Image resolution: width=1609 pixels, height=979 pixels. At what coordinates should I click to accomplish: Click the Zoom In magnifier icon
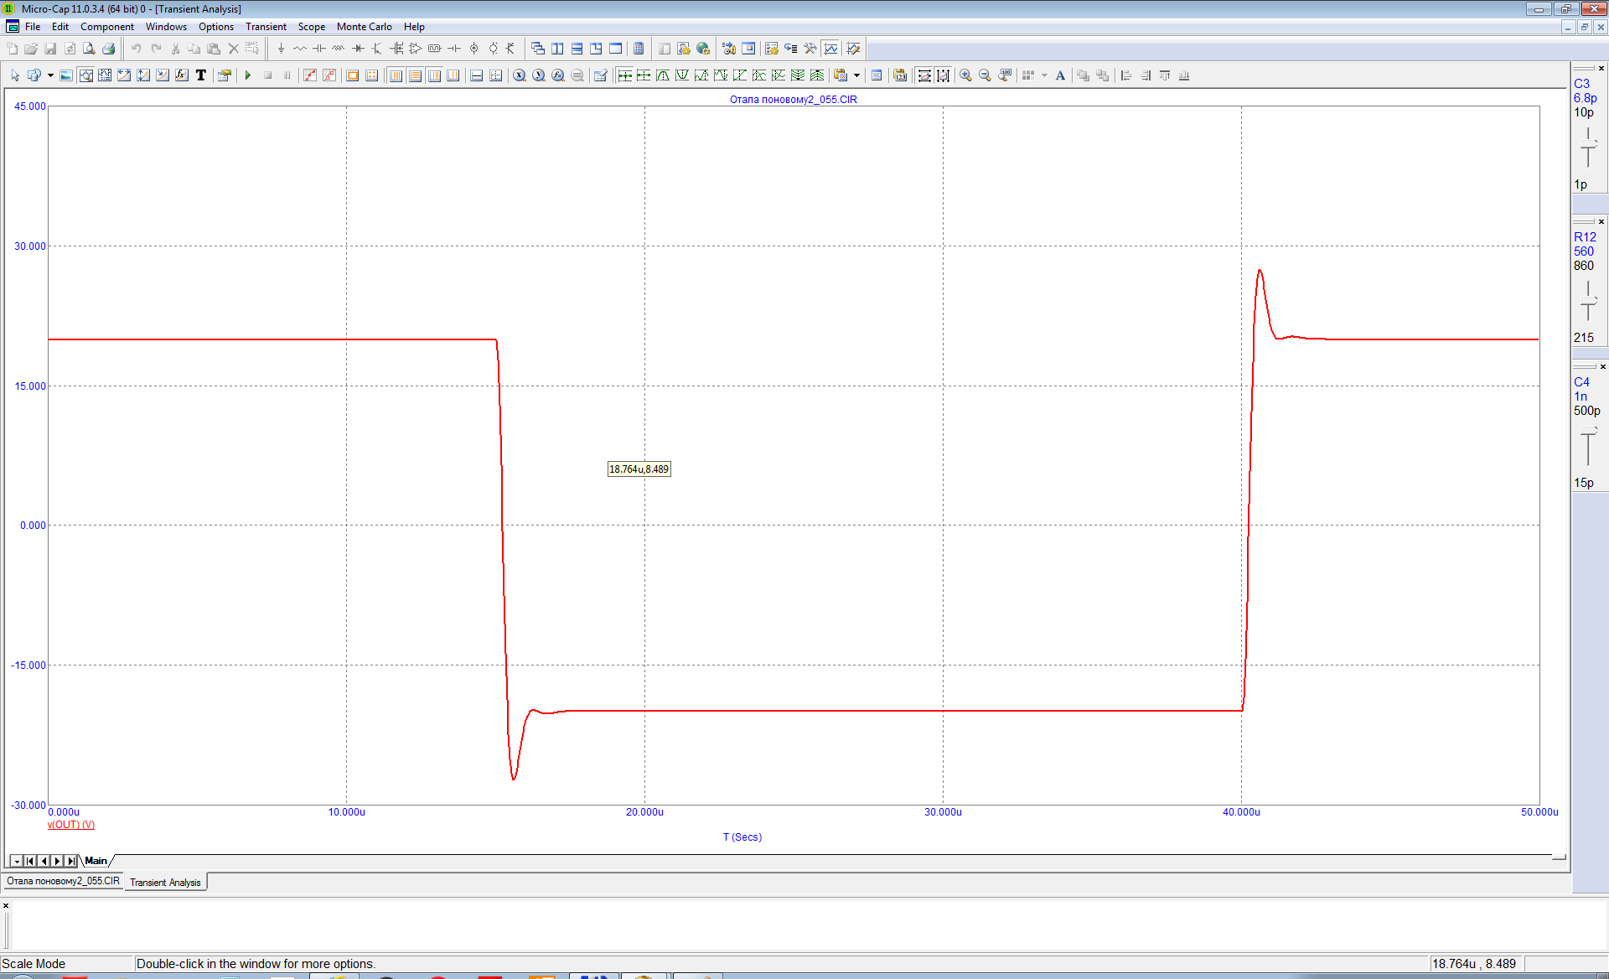coord(965,75)
